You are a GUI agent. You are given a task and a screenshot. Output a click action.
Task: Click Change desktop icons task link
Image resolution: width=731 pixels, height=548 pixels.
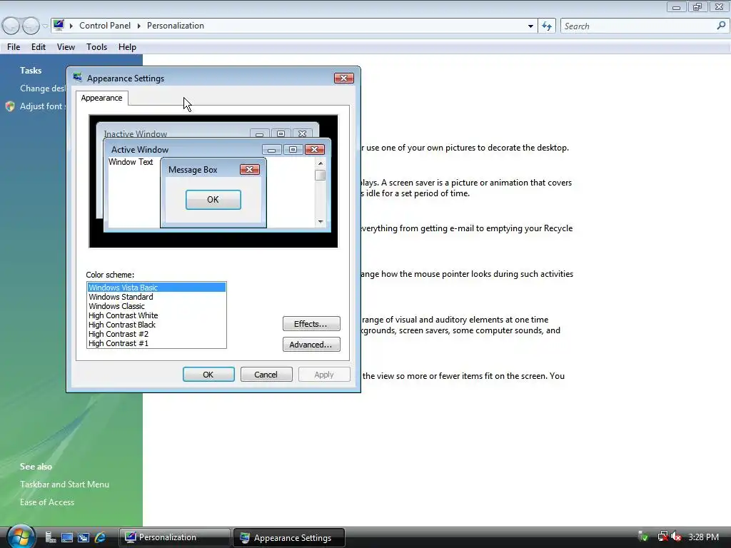pos(43,88)
